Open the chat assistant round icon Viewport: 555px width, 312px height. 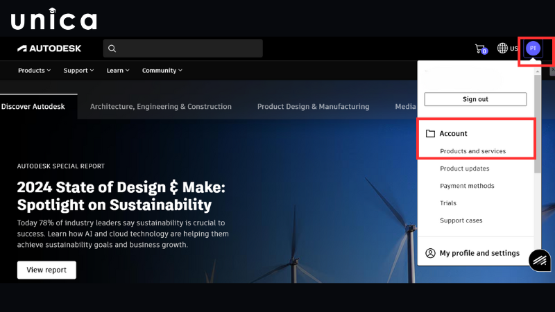coord(540,261)
